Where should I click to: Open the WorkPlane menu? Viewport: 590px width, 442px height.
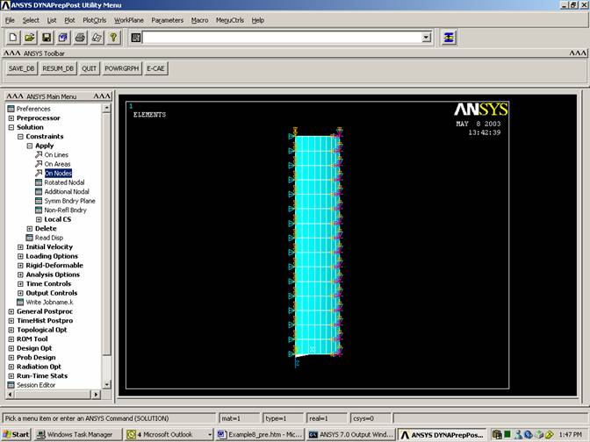click(x=129, y=19)
